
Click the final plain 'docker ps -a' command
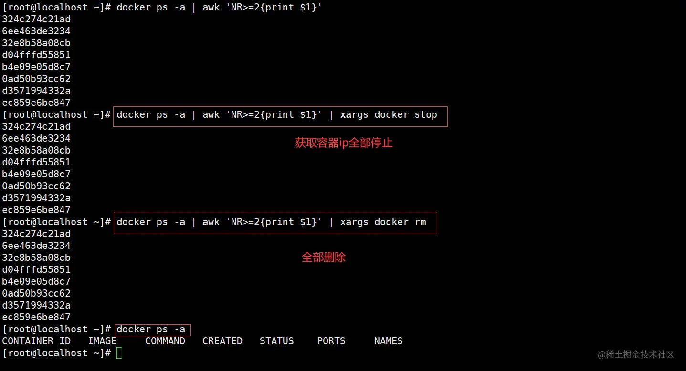tap(151, 329)
